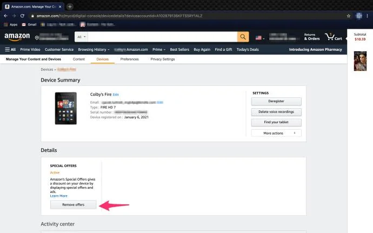Click the Devices breadcrumb link
Viewport: 373px width, 233px height.
(47, 70)
